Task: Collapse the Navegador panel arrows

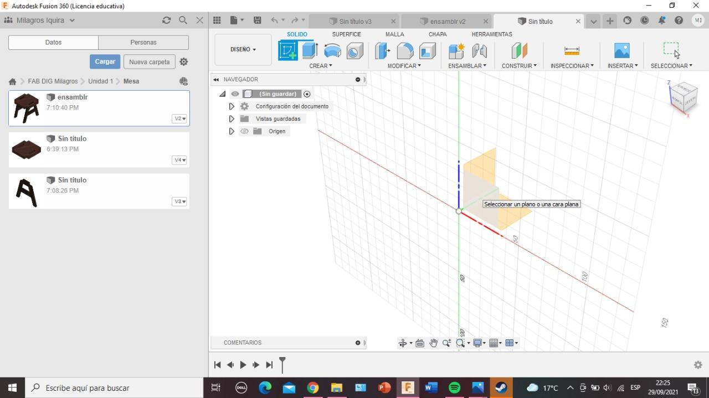Action: coord(216,80)
